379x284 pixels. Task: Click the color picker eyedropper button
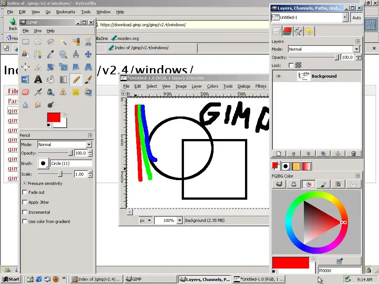coord(339,261)
